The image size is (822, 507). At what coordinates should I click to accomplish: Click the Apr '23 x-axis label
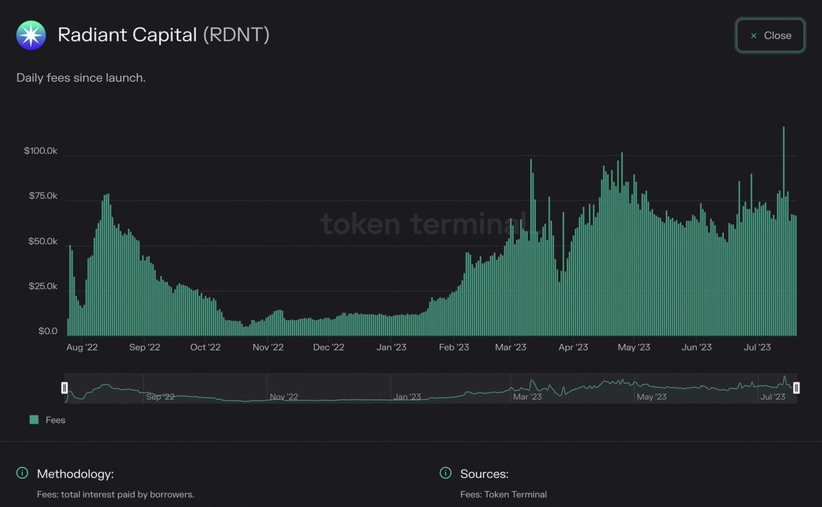573,347
